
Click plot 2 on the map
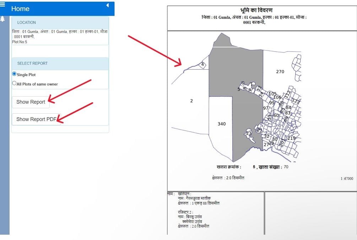coord(191,101)
